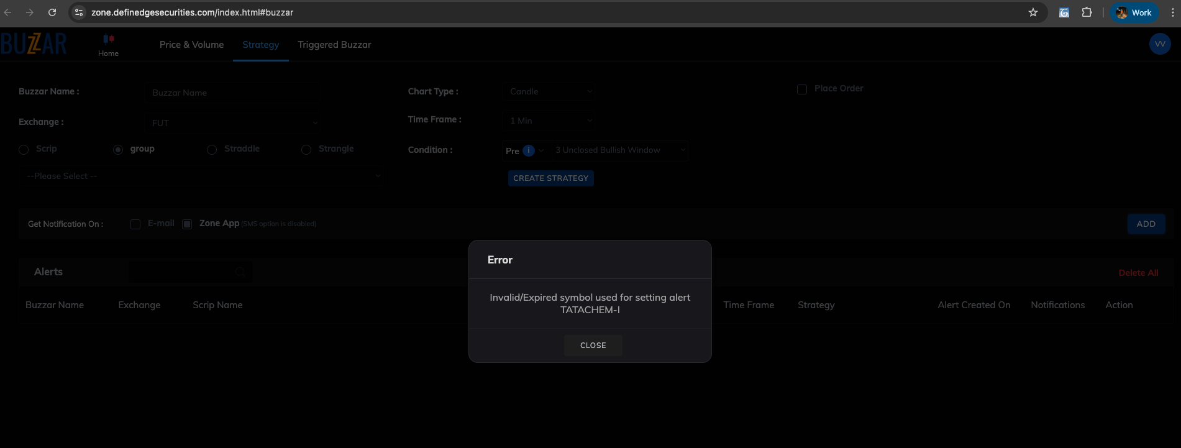Image resolution: width=1181 pixels, height=448 pixels.
Task: Open the browser extensions puzzle icon
Action: tap(1087, 12)
